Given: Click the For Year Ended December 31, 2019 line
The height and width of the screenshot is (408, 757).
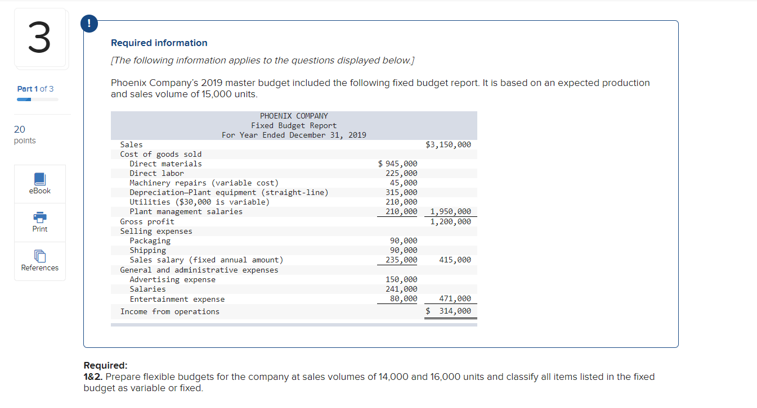Looking at the screenshot, I should pos(294,135).
